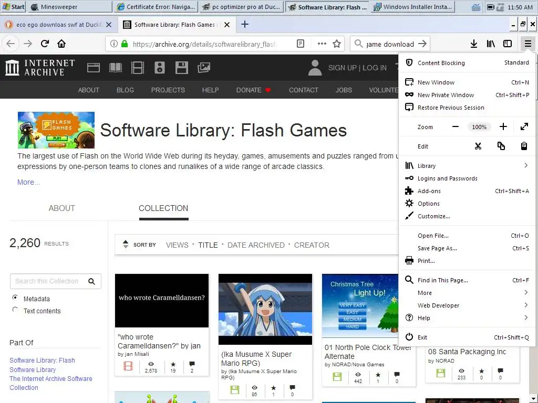Image resolution: width=538 pixels, height=403 pixels.
Task: Open The Internet Archive Software Collection link
Action: (51, 383)
